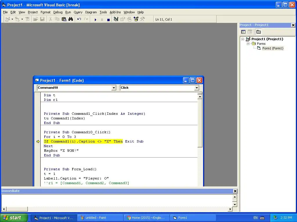This screenshot has width=297, height=222.
Task: Open the Command10 object dropdown
Action: coord(114,88)
